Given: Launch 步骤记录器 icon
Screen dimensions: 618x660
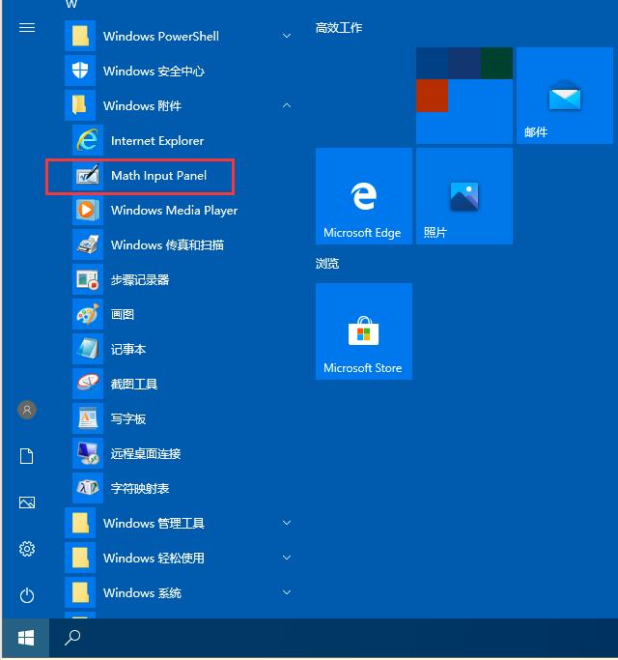Looking at the screenshot, I should [x=88, y=279].
